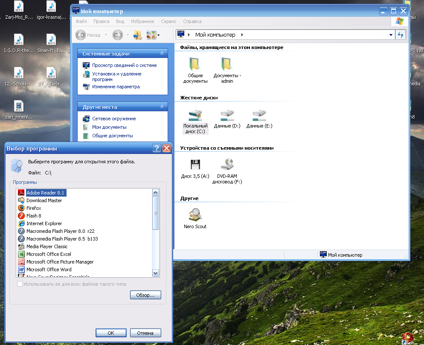Toggle the use for all files checkbox
The width and height of the screenshot is (424, 345).
click(x=20, y=284)
